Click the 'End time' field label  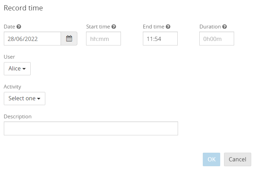pyautogui.click(x=154, y=27)
